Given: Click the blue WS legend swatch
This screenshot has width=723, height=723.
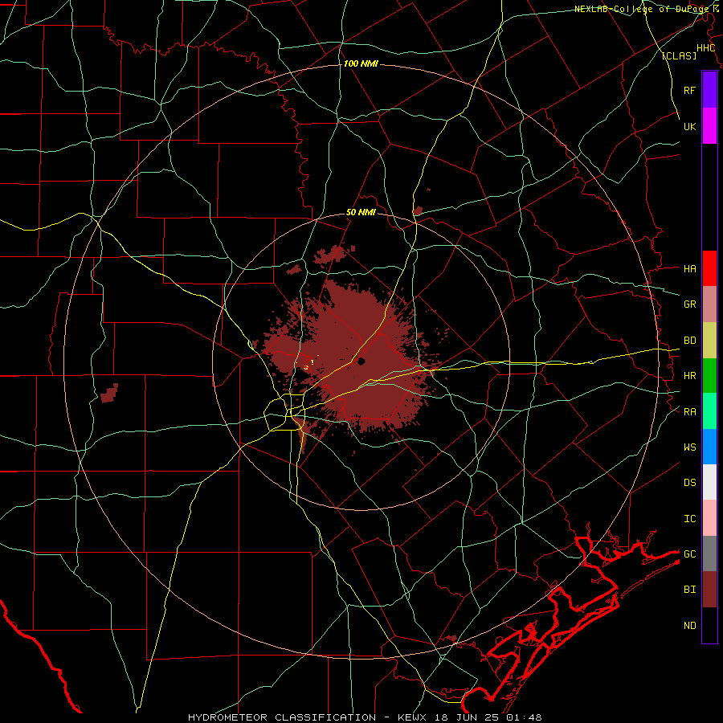Looking at the screenshot, I should pyautogui.click(x=709, y=447).
